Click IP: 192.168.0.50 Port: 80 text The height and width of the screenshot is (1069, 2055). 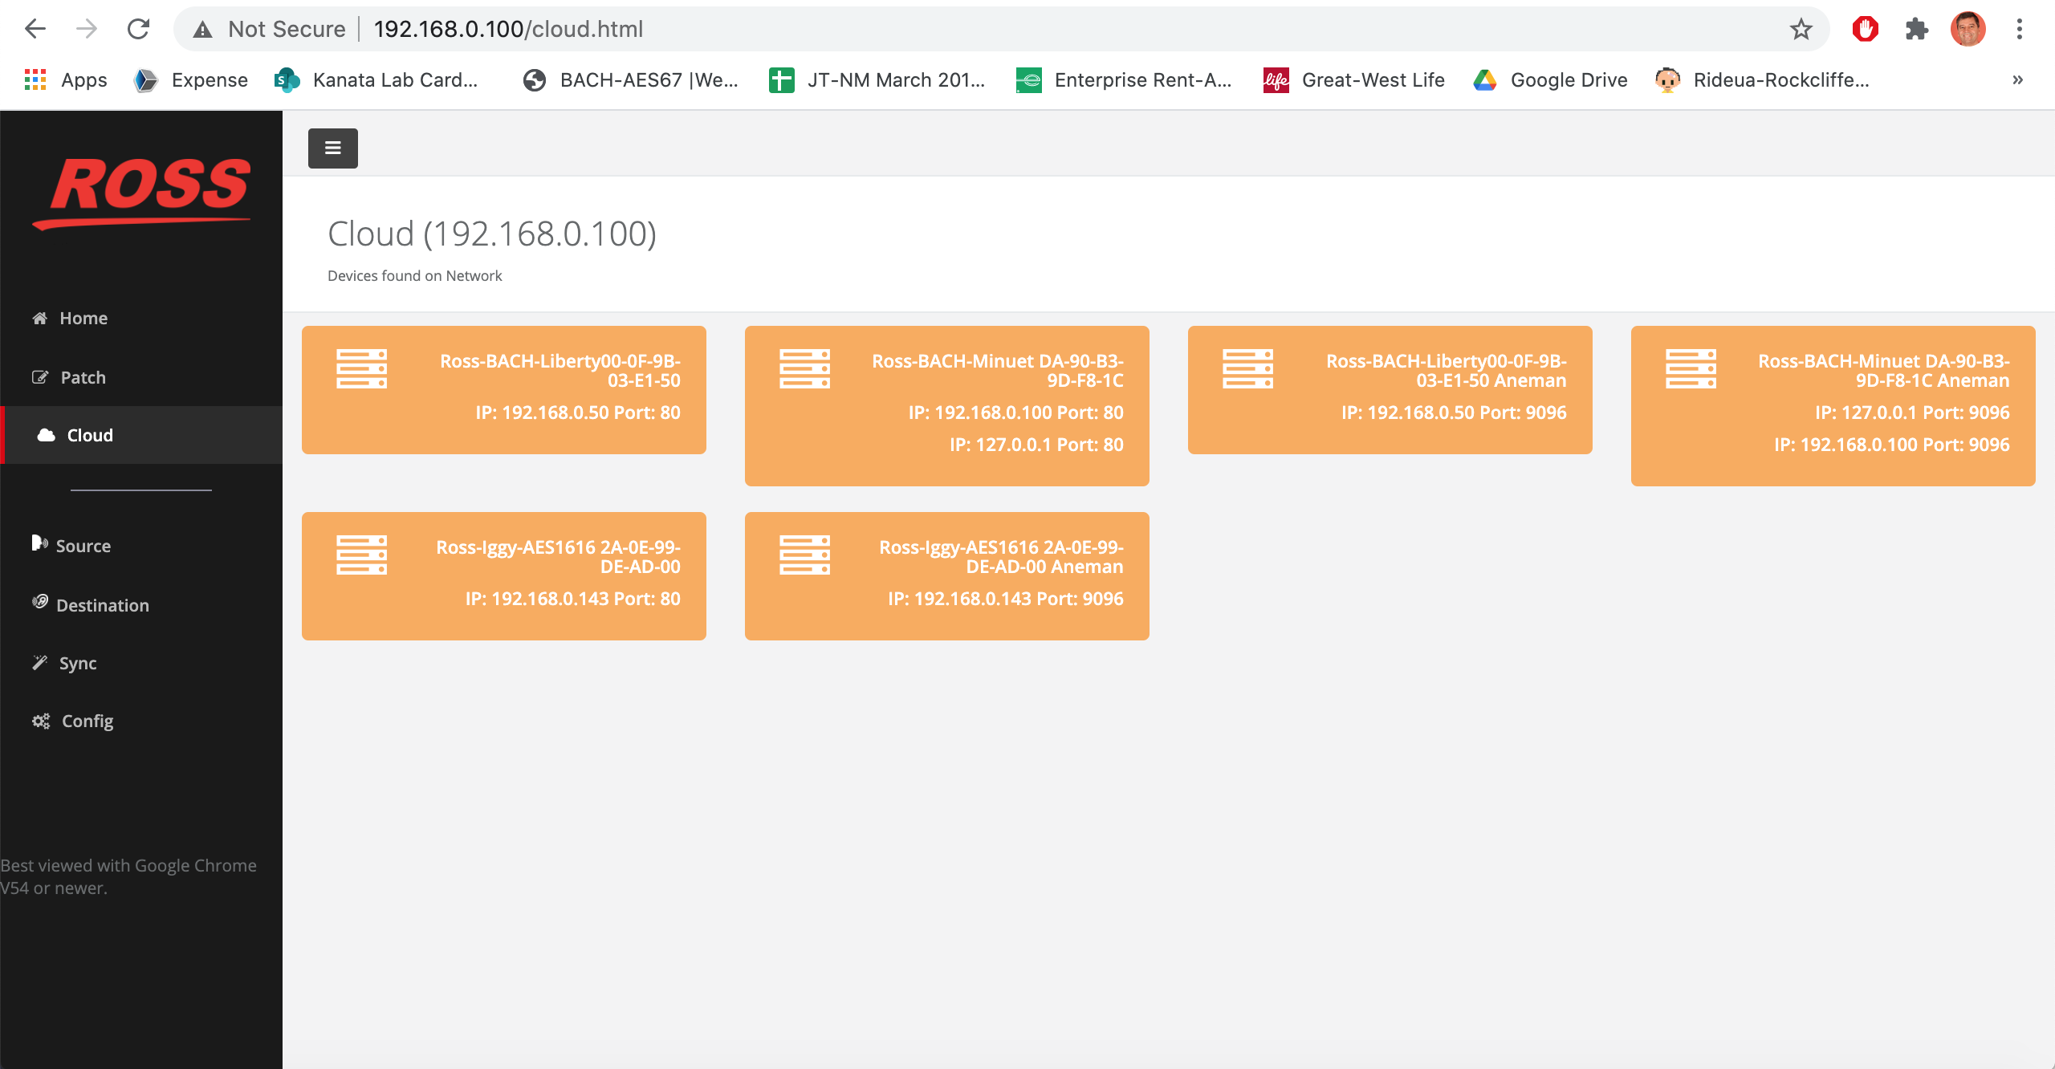[578, 413]
